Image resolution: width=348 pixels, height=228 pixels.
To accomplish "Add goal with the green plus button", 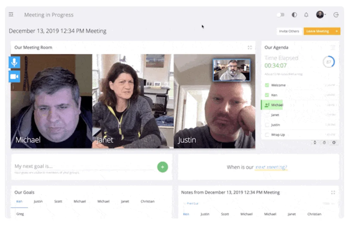I will tap(163, 167).
